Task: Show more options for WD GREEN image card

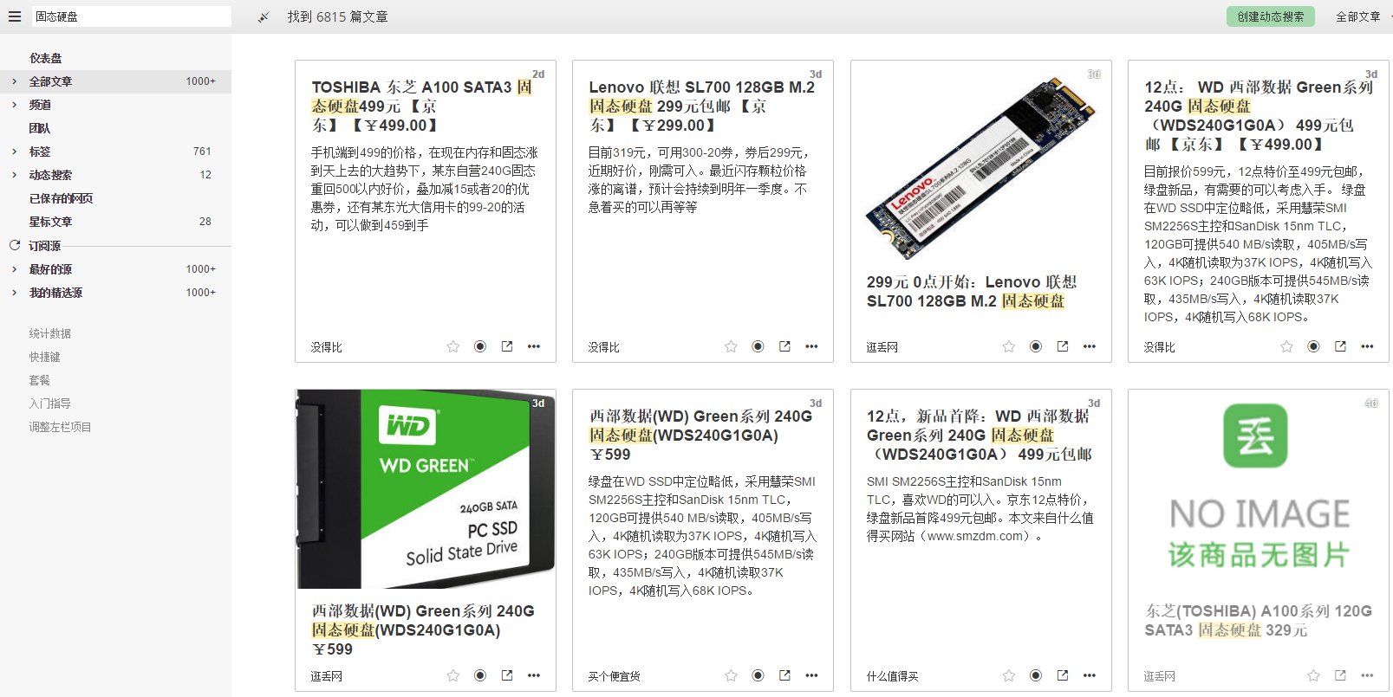Action: 534,675
